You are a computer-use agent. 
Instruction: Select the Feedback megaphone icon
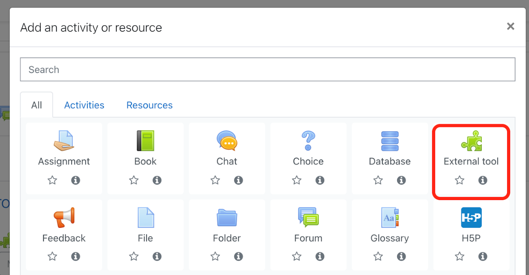tap(64, 217)
